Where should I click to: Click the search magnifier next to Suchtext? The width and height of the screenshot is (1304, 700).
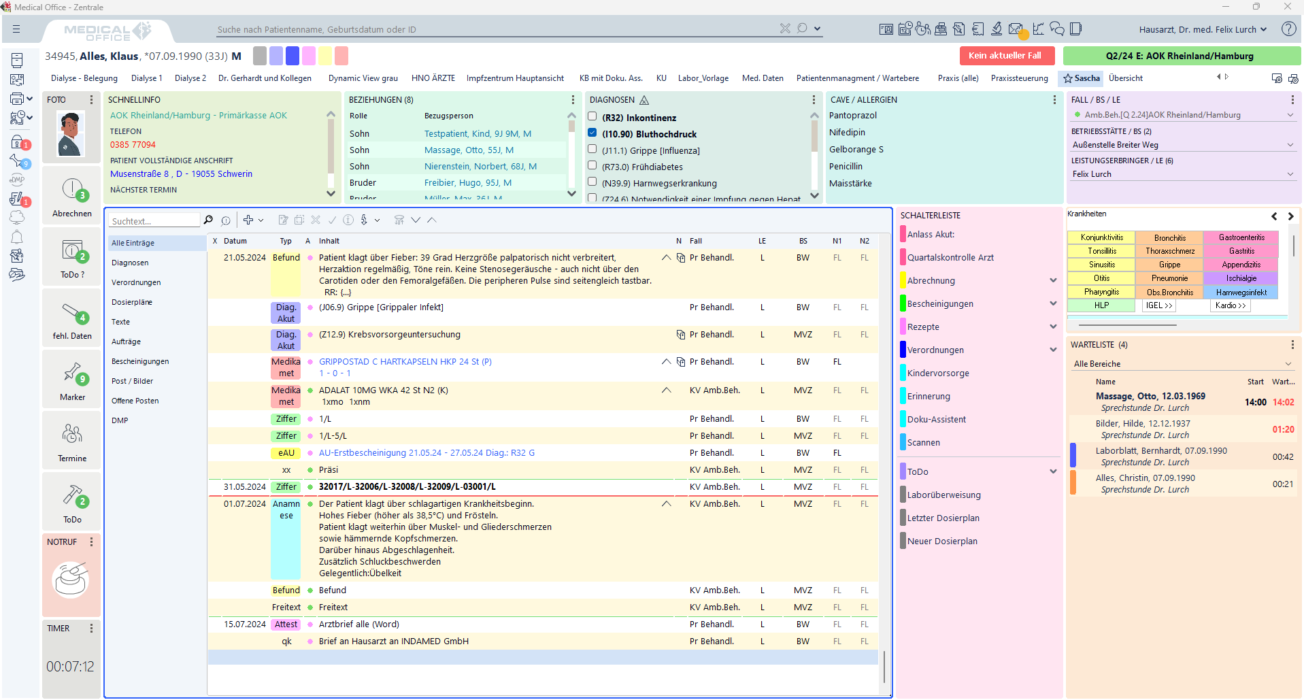pos(208,220)
